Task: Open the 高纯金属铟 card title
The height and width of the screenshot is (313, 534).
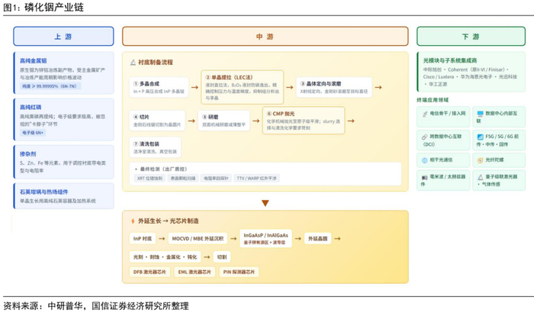Action: [33, 60]
